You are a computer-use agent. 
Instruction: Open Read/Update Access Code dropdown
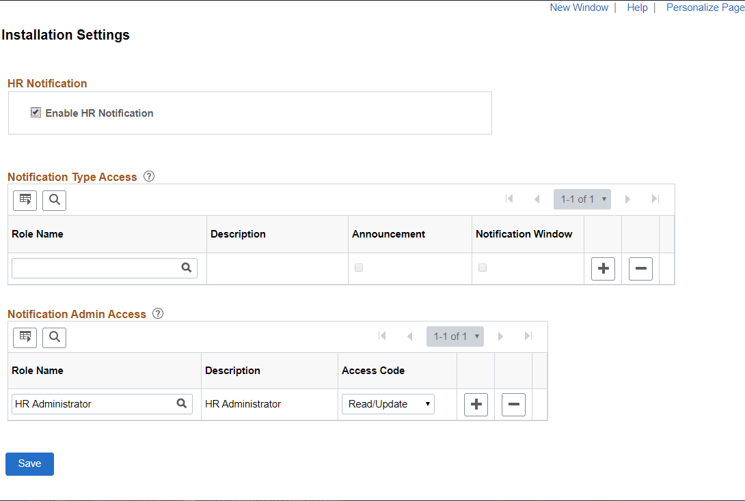point(388,404)
